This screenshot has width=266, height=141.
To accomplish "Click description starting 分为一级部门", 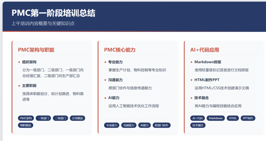I will [53, 73].
